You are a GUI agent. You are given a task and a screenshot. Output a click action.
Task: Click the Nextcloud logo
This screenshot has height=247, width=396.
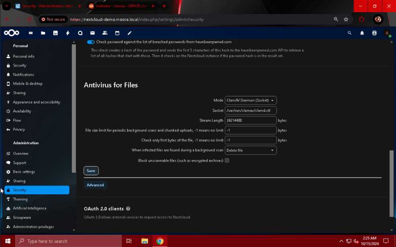point(11,33)
